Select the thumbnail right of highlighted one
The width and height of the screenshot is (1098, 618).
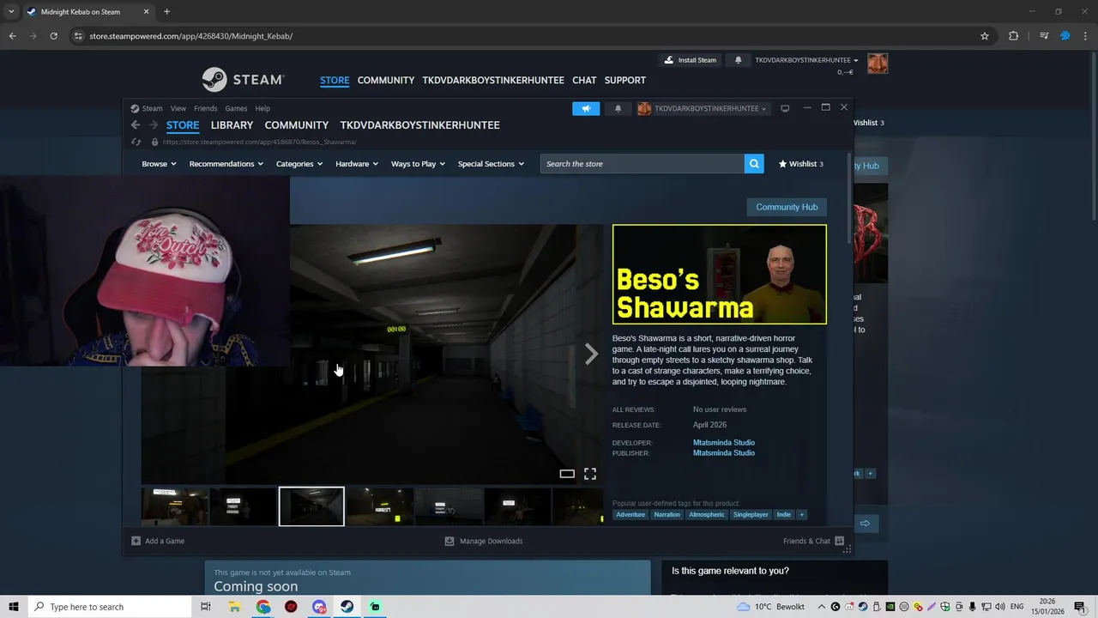tap(380, 506)
